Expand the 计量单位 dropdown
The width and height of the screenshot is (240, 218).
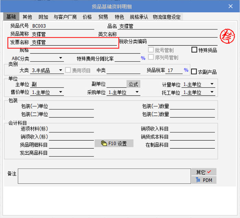212,84
